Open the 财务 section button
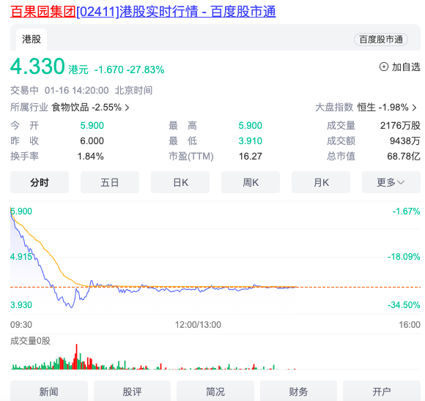The height and width of the screenshot is (401, 425). click(298, 391)
